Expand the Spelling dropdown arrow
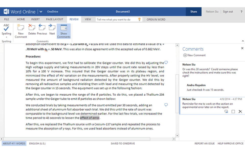The image size is (245, 153). [x=6, y=37]
